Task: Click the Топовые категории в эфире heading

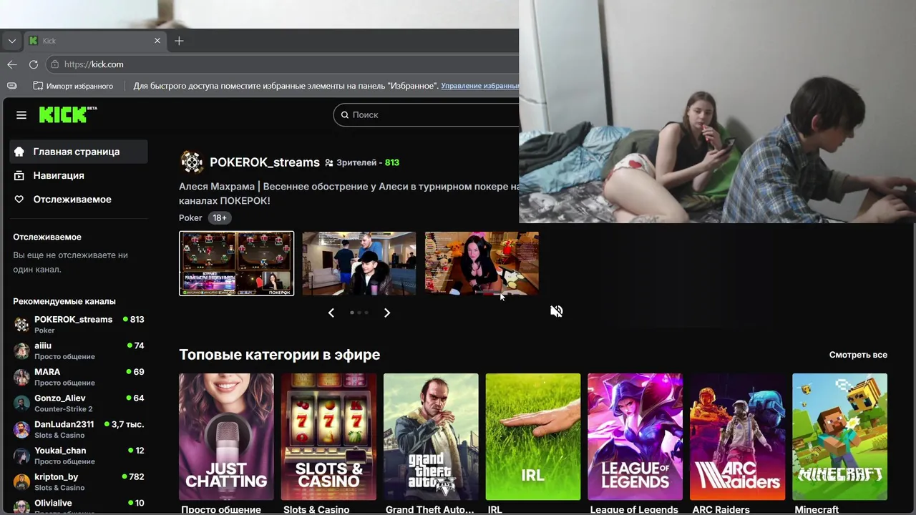Action: coord(279,355)
